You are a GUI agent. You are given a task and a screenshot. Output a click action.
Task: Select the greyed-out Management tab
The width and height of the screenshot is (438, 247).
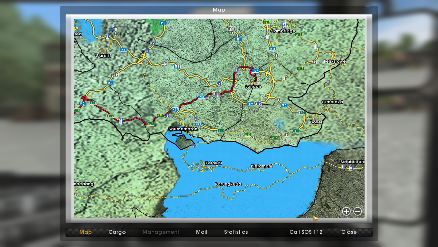click(161, 232)
